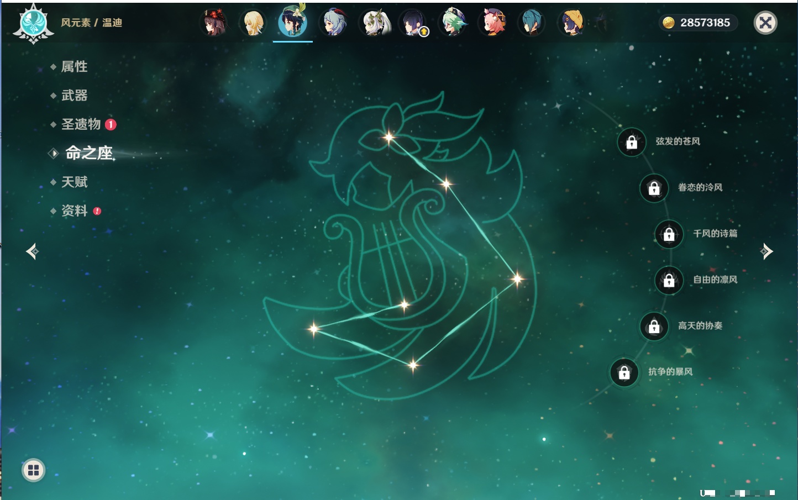Select Ganyu's blue-haired avatar
Viewport: 798px width, 500px height.
(x=334, y=23)
